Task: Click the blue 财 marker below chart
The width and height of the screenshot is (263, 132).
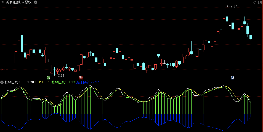Action: pos(232,78)
